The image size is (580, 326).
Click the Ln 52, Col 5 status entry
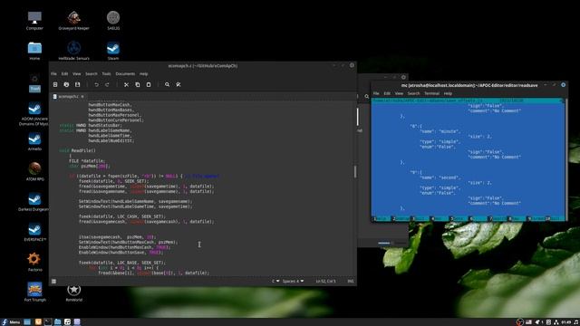click(325, 282)
